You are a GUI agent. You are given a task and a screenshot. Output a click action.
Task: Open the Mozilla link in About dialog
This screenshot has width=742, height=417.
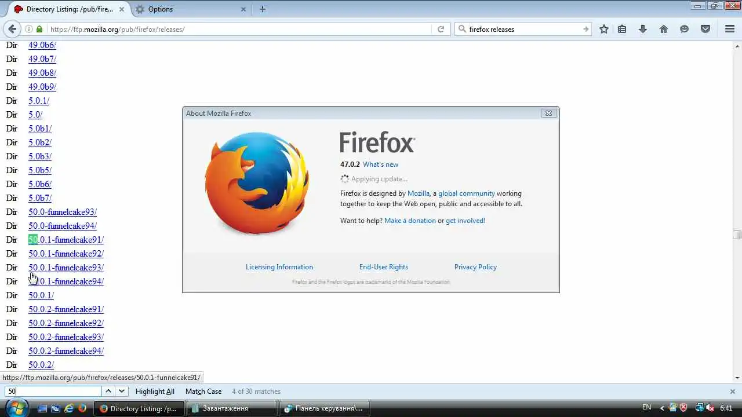[419, 193]
